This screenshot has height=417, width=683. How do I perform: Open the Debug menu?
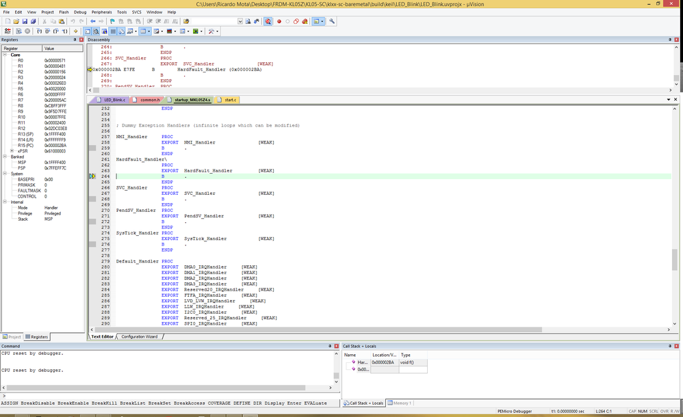click(80, 12)
